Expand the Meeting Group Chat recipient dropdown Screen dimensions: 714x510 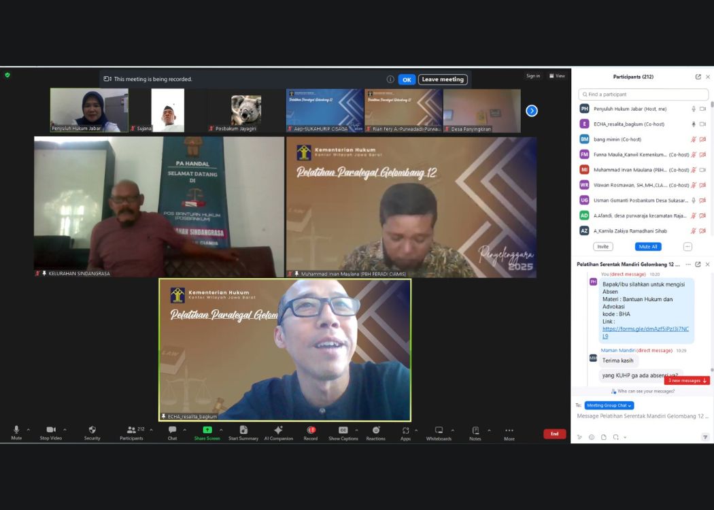coord(609,405)
